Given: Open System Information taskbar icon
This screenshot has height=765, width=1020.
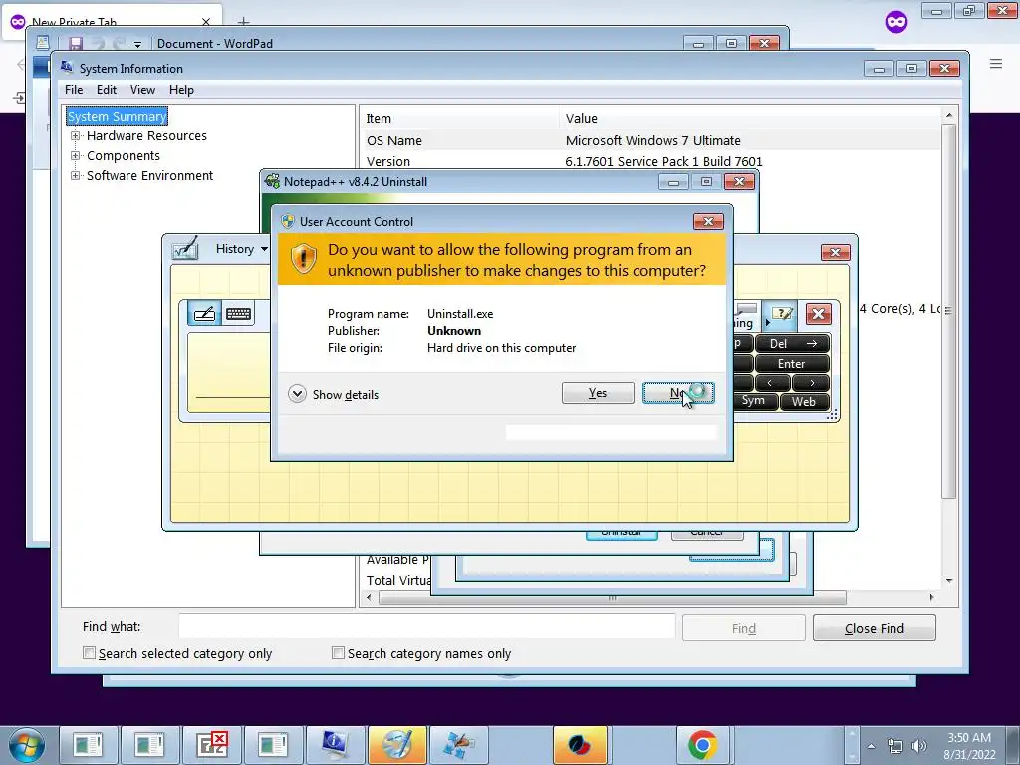Looking at the screenshot, I should 336,745.
